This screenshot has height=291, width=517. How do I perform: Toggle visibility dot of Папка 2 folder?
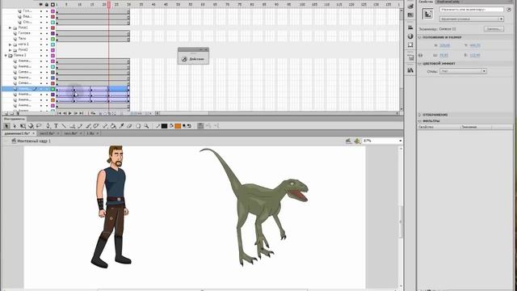click(41, 56)
